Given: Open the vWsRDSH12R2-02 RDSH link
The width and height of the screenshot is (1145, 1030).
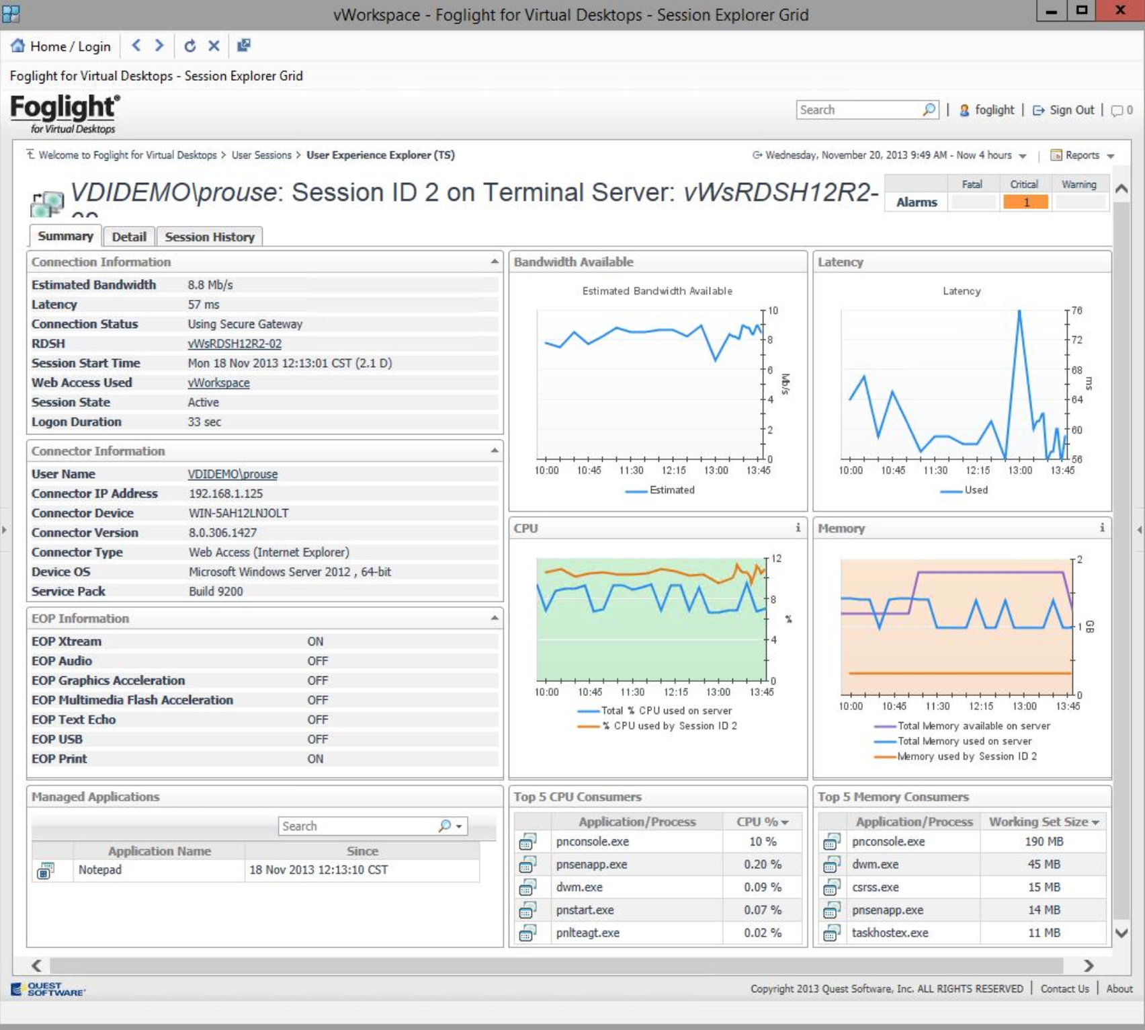Looking at the screenshot, I should tap(235, 344).
